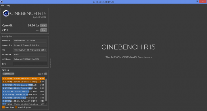
Task: Click the ranking scroll up arrow
Action: click(x=46, y=78)
